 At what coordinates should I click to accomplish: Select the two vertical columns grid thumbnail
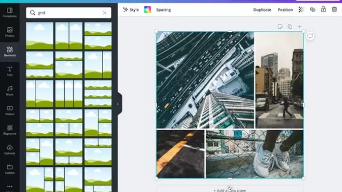tap(69, 36)
